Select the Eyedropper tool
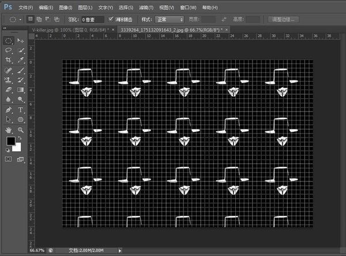The height and width of the screenshot is (256, 346). pos(21,61)
